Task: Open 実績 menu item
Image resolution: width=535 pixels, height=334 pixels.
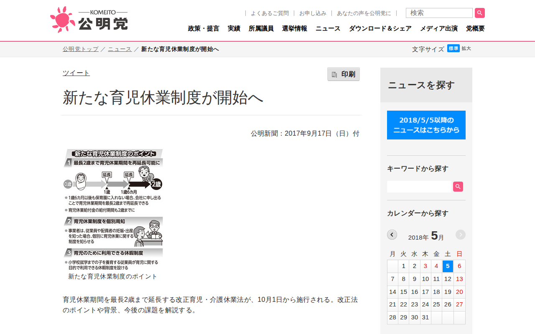Action: pyautogui.click(x=234, y=28)
